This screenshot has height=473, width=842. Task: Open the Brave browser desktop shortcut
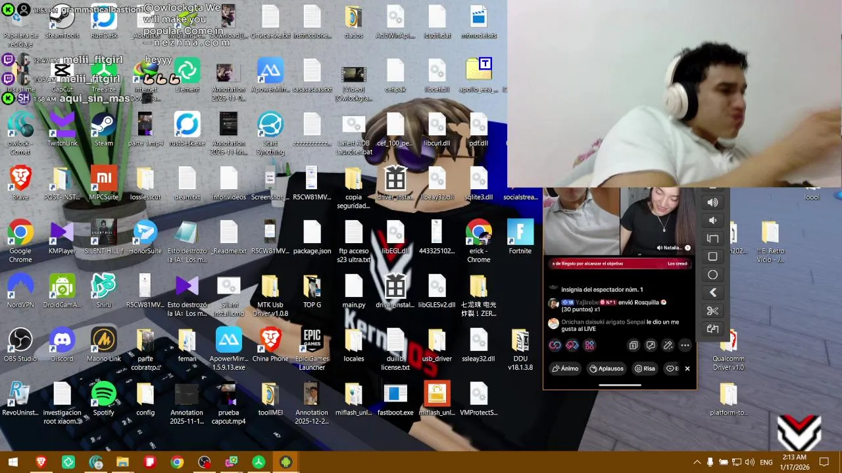point(20,183)
